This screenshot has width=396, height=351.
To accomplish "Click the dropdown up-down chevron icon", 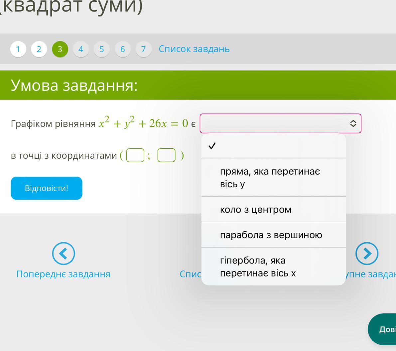I will (x=353, y=123).
